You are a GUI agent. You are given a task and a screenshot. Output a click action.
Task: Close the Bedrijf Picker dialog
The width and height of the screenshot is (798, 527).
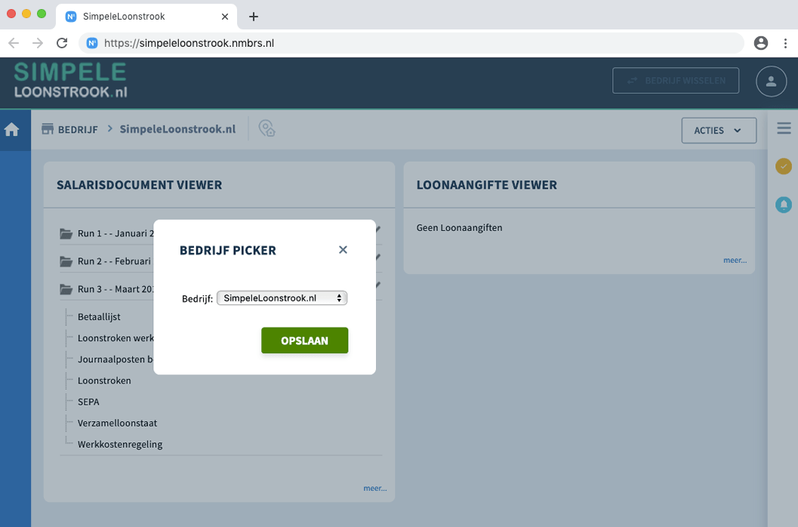[343, 249]
